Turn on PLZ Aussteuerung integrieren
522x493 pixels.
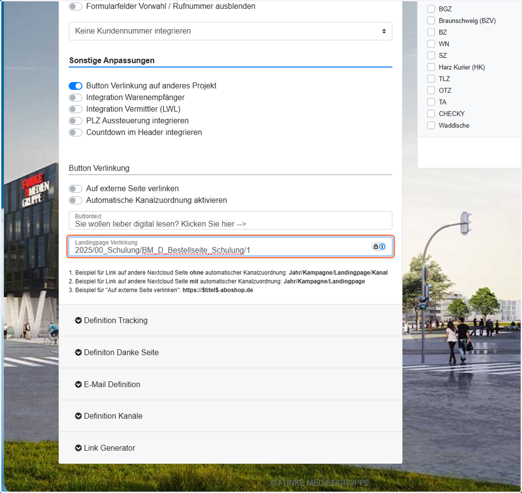76,121
